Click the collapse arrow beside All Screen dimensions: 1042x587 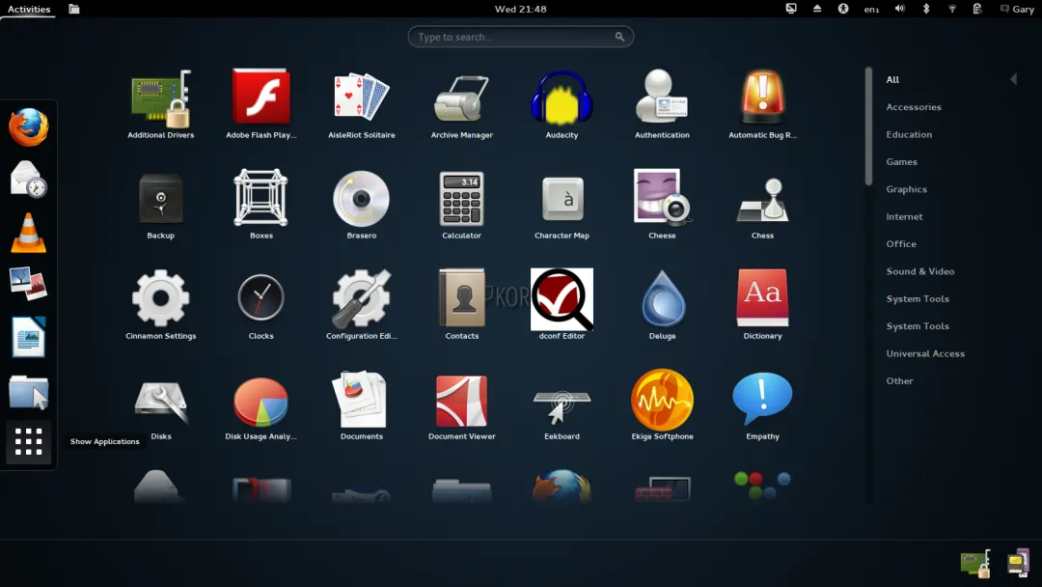point(1013,79)
